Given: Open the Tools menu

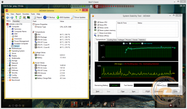Looking at the screenshot, I should pos(33,14).
